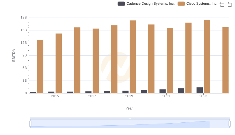Click the 3B y-axis label
235x135 pixels.
pos(25,81)
